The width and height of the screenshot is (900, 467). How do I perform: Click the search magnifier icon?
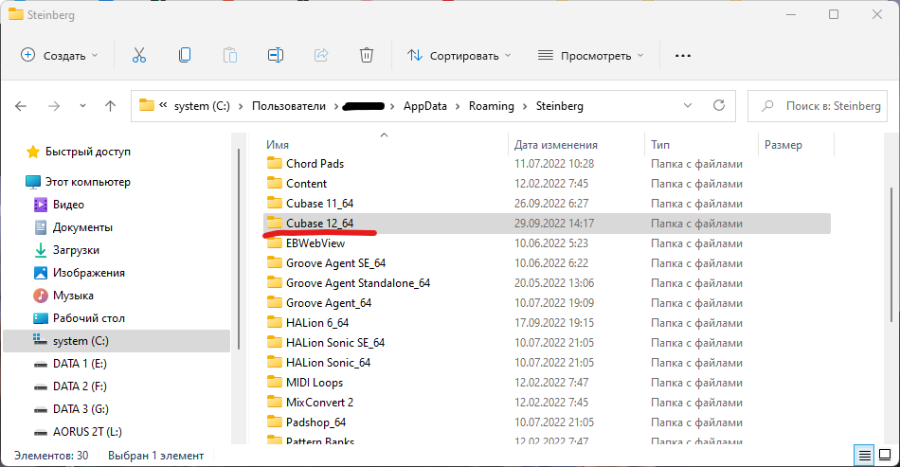767,106
